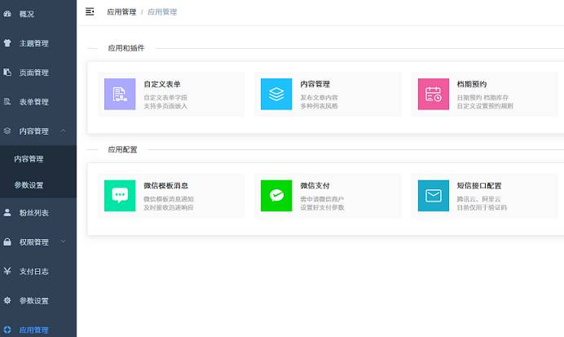
Task: Open 页面管理 in the sidebar
Action: pos(33,73)
